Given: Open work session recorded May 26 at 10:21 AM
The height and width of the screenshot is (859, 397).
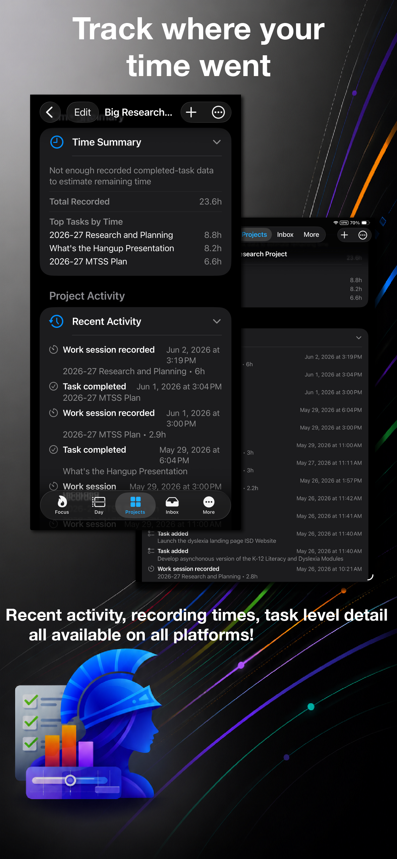Looking at the screenshot, I should (x=255, y=572).
